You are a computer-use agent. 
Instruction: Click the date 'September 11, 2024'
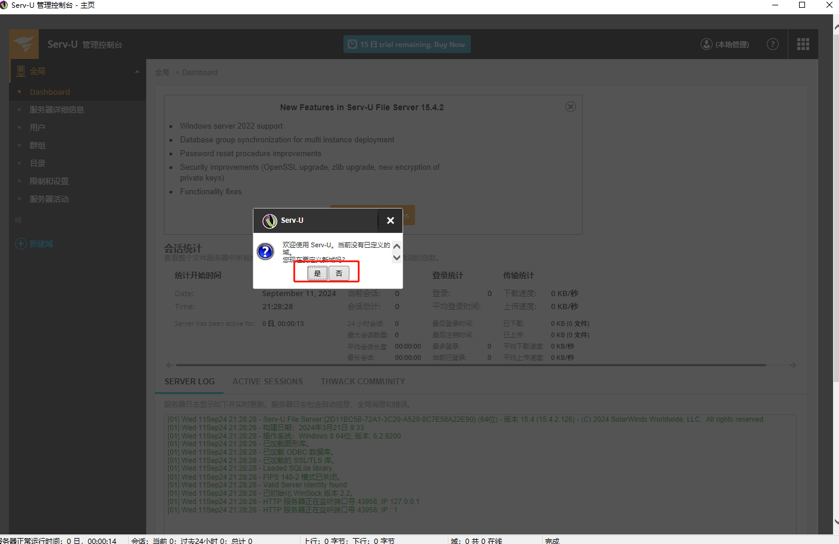pos(299,293)
